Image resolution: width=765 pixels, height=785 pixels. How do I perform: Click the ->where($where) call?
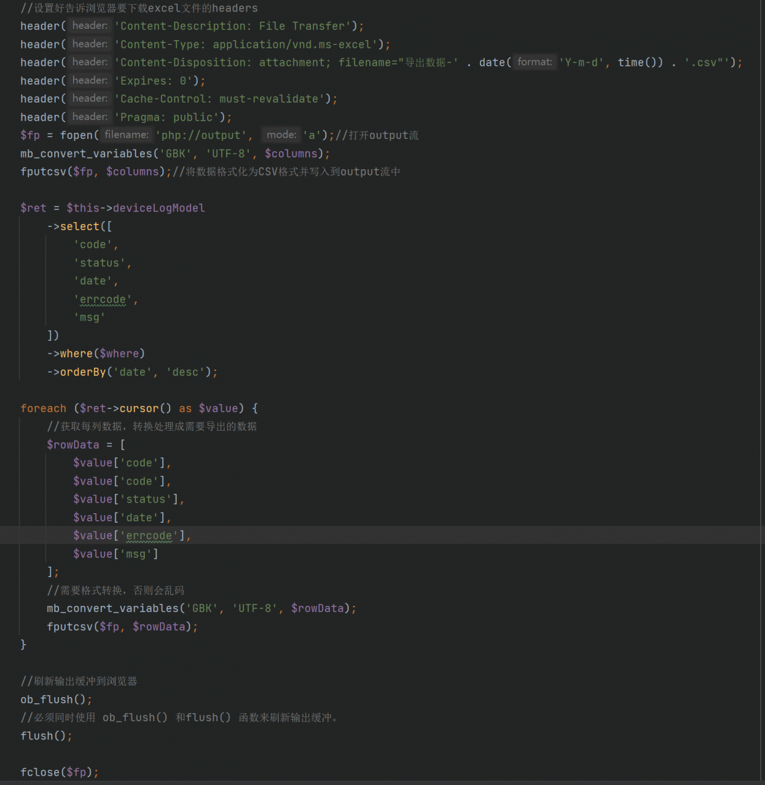tap(96, 354)
